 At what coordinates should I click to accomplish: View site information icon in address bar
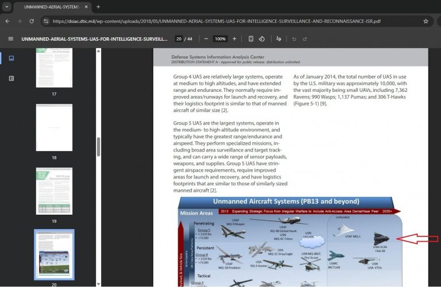(x=46, y=21)
